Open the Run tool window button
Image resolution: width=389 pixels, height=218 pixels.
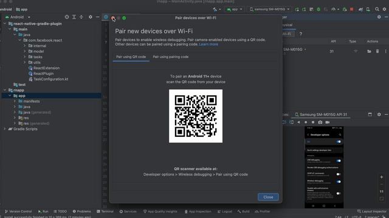43,211
